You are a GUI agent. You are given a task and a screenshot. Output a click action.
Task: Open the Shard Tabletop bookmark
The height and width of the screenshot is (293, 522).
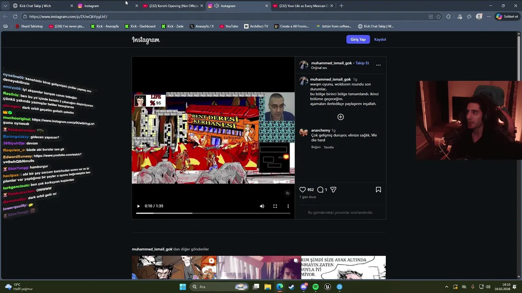click(x=29, y=26)
